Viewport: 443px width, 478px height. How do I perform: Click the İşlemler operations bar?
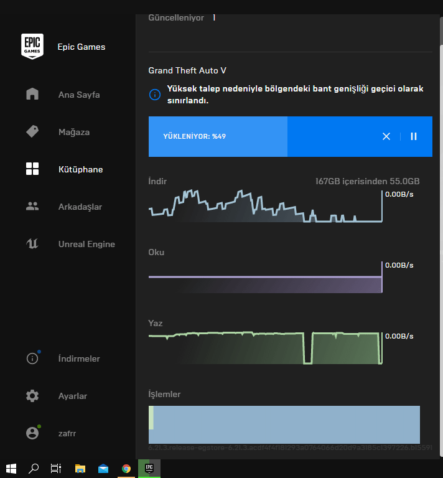point(284,424)
